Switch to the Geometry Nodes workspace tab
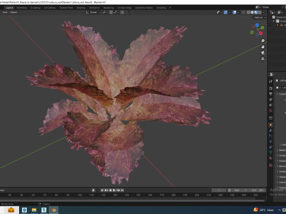The image size is (286, 214). click(144, 8)
